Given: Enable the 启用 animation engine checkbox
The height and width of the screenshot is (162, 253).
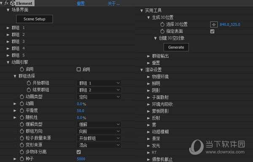Looking at the screenshot, I should [x=78, y=69].
